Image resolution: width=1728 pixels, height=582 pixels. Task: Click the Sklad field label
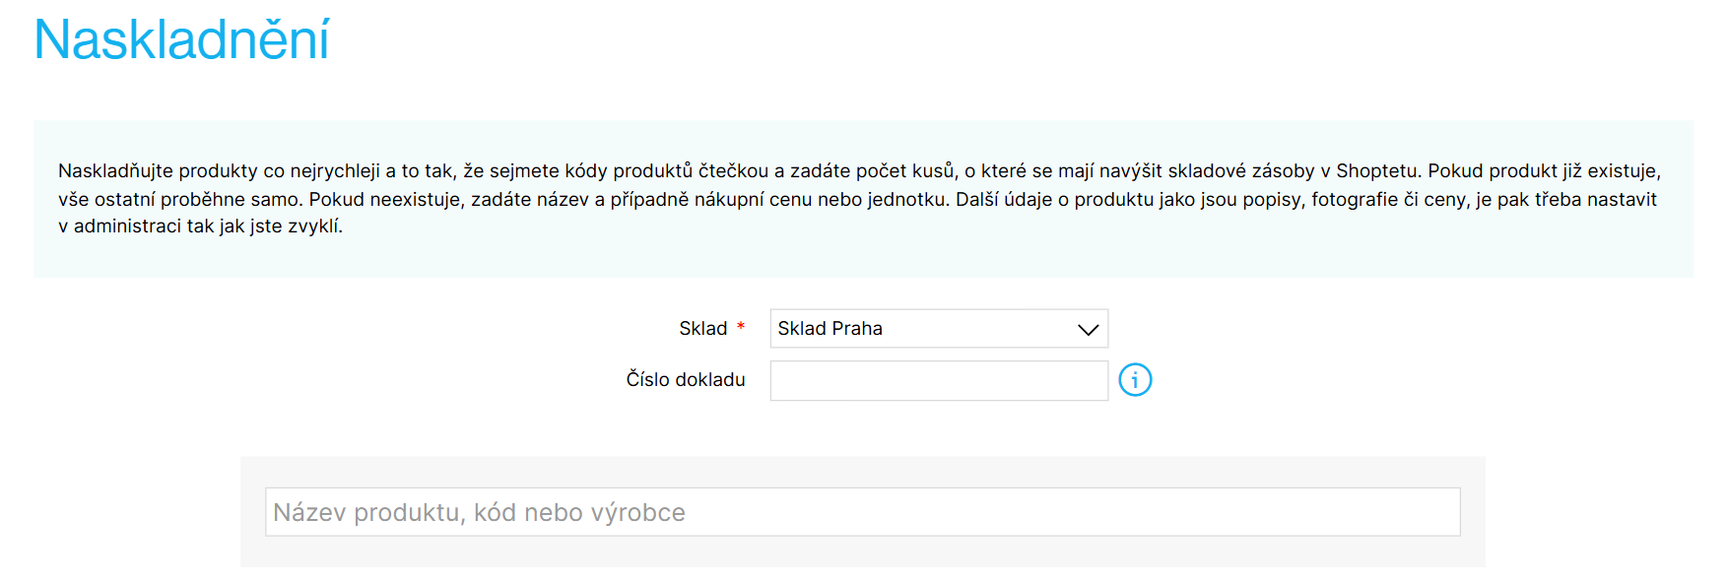[x=702, y=329]
